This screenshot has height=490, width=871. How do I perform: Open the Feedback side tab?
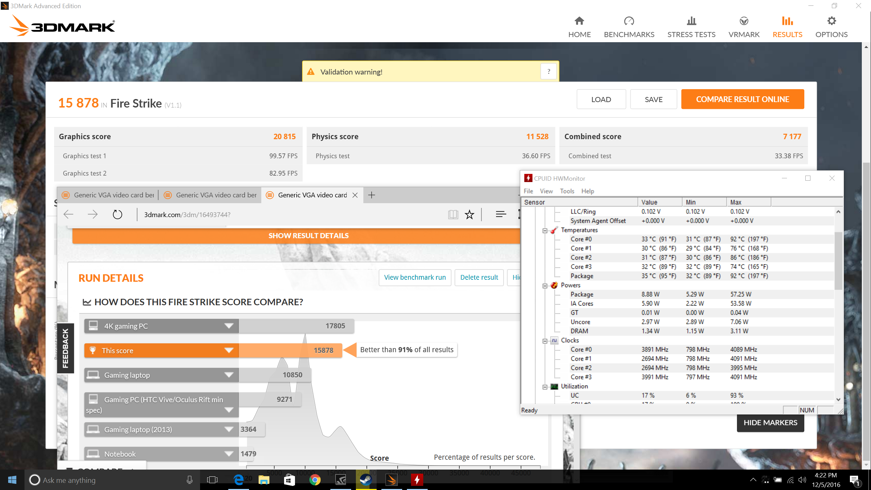pyautogui.click(x=65, y=348)
